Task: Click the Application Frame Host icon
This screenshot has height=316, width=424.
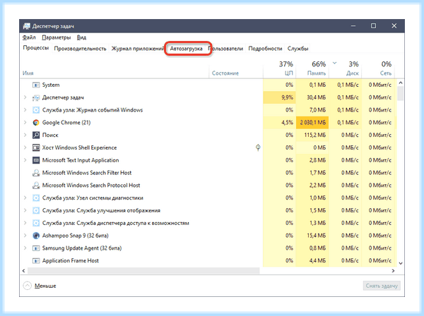Action: pyautogui.click(x=36, y=261)
